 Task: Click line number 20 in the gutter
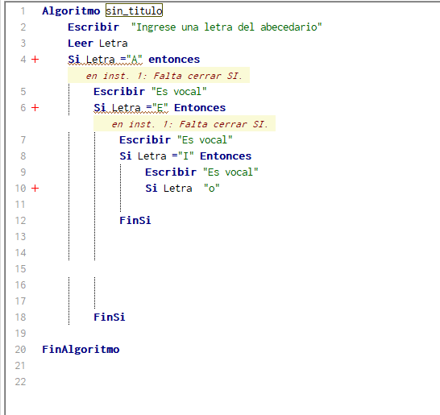(x=20, y=350)
